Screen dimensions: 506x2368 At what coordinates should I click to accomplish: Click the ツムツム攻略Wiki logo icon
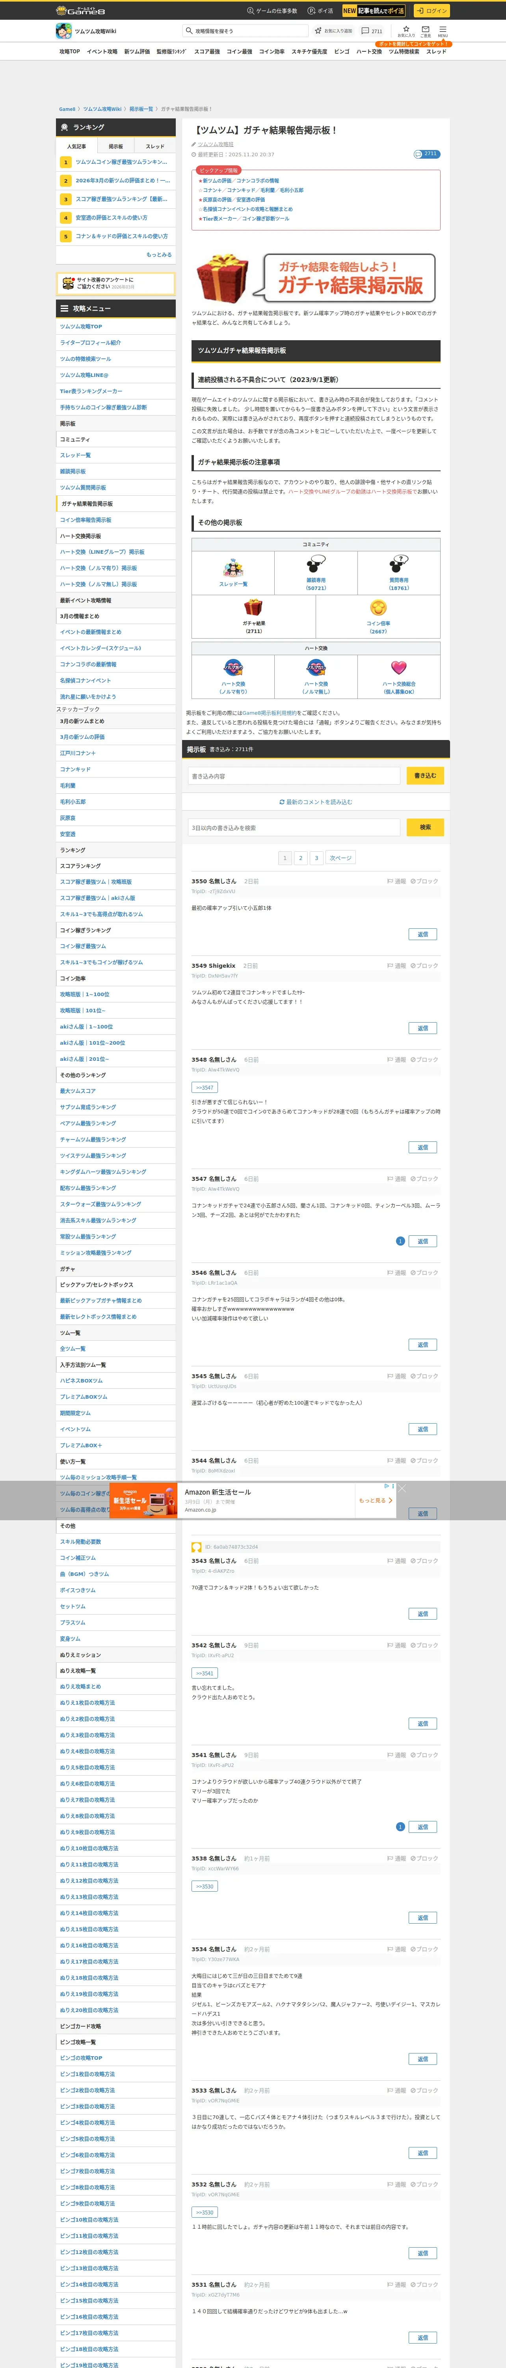click(63, 30)
